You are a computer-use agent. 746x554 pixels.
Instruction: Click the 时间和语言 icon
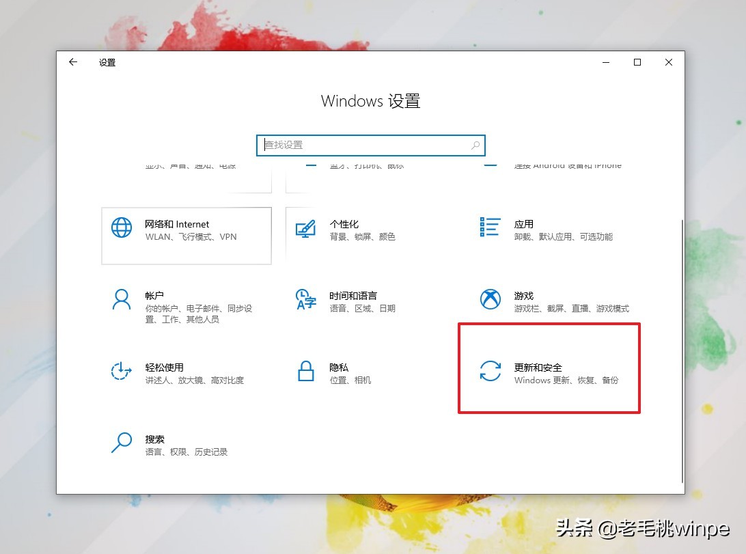306,299
